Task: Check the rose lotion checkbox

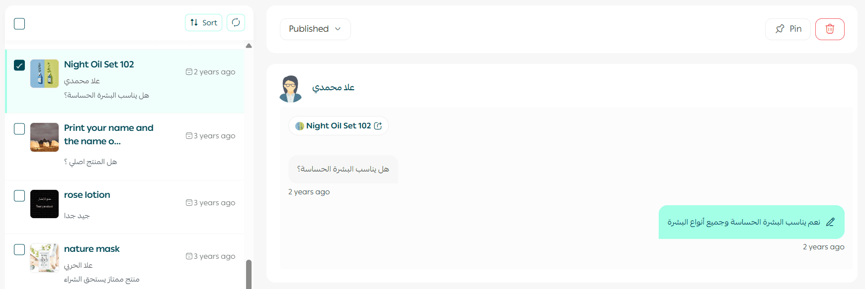Action: point(19,195)
